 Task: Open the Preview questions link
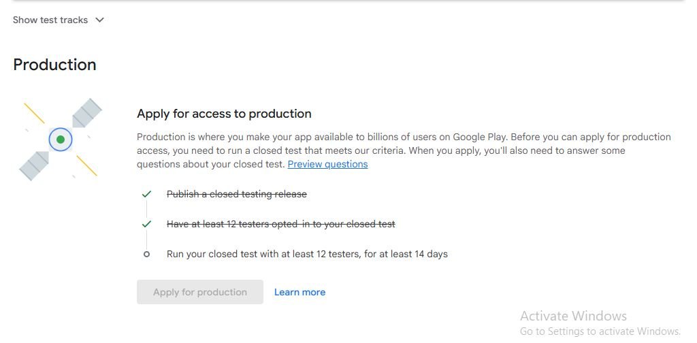click(x=327, y=164)
